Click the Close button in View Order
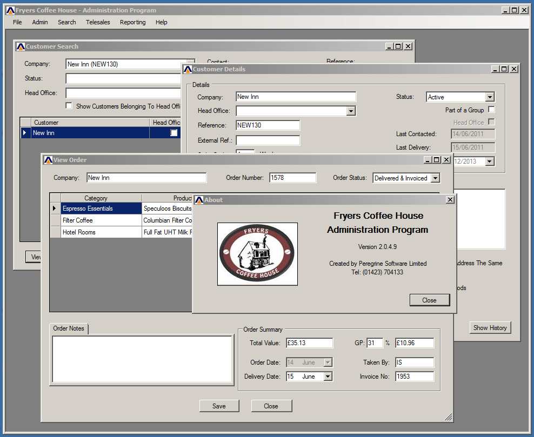This screenshot has height=437, width=534. [x=271, y=406]
